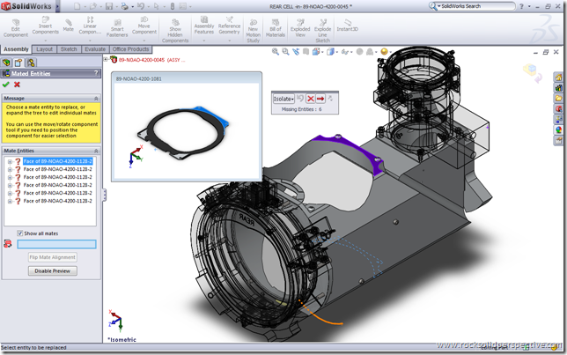Click Zoom to Fit icon
Image resolution: width=567 pixels, height=355 pixels.
point(276,52)
